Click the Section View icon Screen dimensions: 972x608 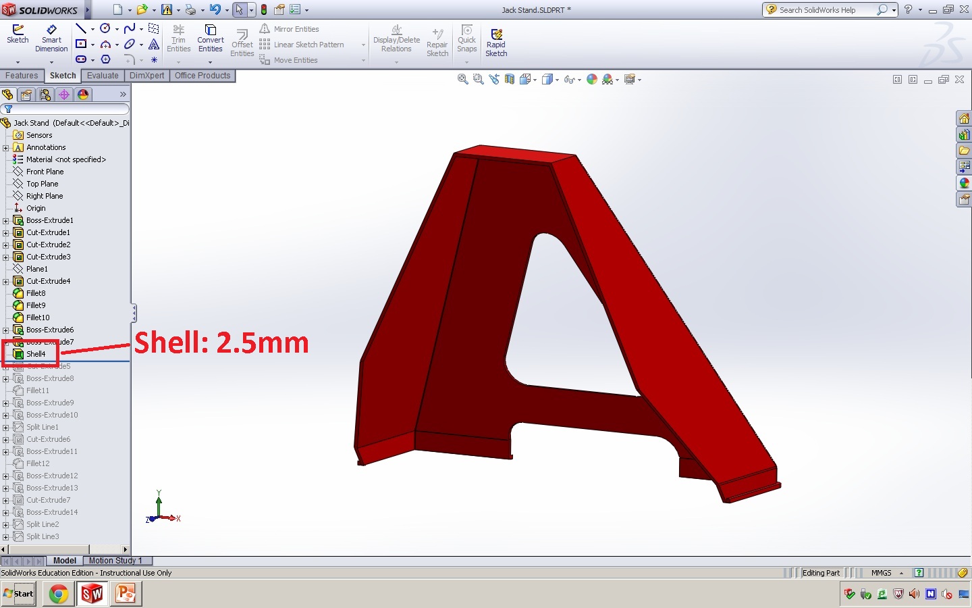click(510, 79)
